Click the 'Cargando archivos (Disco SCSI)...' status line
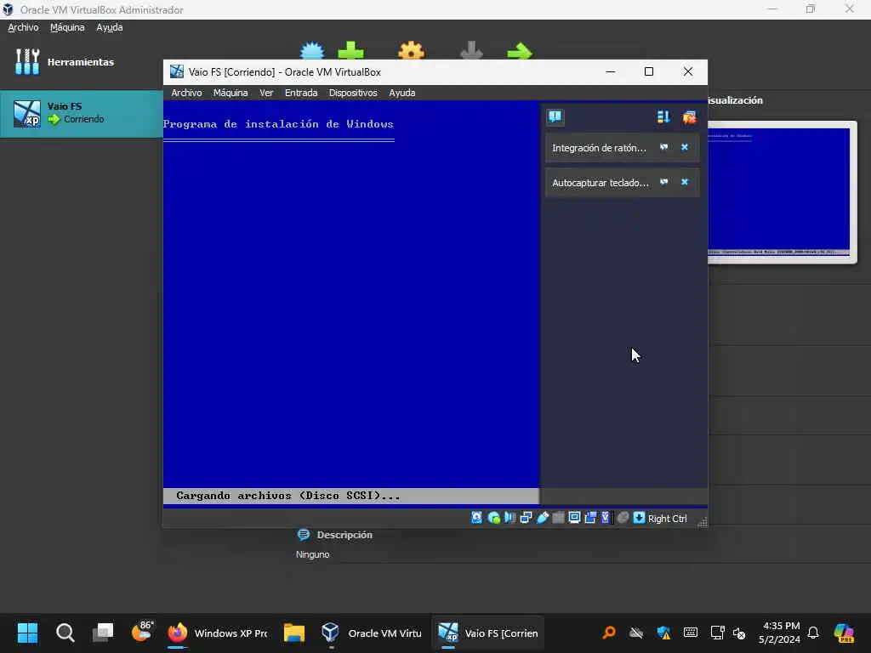Image resolution: width=871 pixels, height=653 pixels. pyautogui.click(x=288, y=496)
